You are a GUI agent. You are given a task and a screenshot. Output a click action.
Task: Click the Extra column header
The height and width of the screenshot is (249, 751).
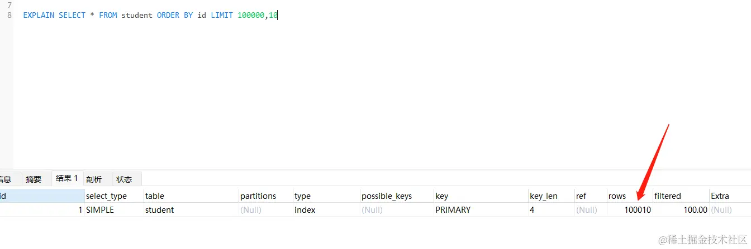pyautogui.click(x=720, y=196)
